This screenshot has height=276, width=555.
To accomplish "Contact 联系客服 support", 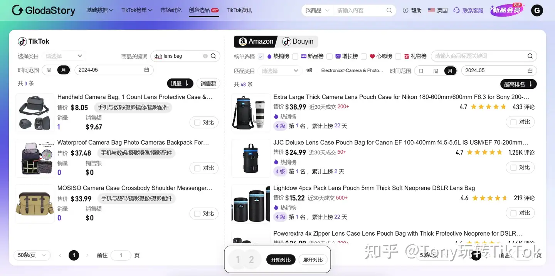I will (468, 10).
